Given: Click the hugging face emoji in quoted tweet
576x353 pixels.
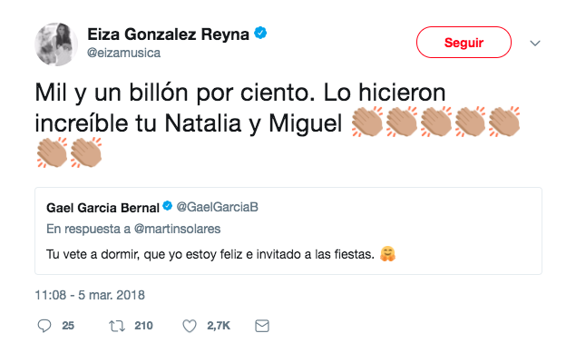Looking at the screenshot, I should click(387, 254).
